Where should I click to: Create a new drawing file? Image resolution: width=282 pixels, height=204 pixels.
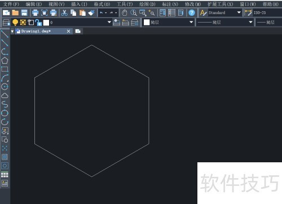coord(6,13)
